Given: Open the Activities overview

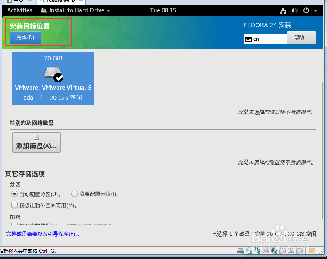Looking at the screenshot, I should [x=20, y=10].
